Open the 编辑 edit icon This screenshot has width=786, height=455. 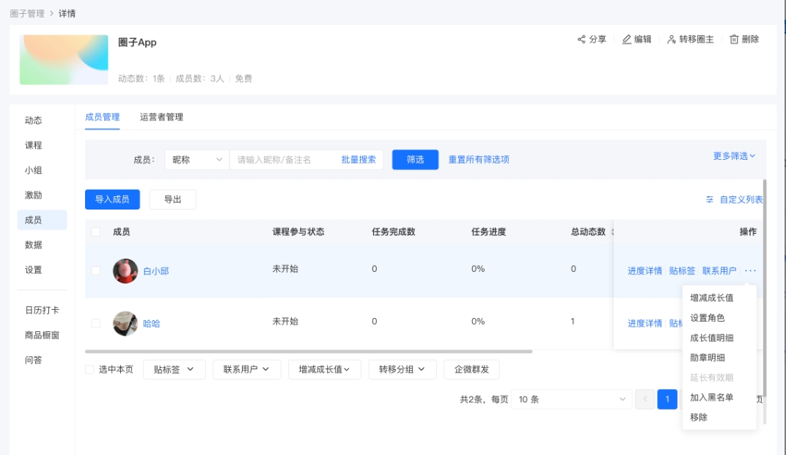coord(627,40)
